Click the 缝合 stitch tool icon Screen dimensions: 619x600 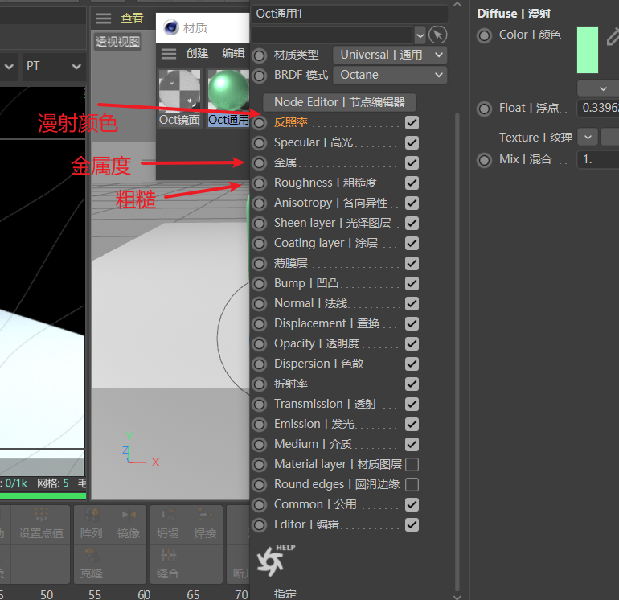pyautogui.click(x=168, y=555)
